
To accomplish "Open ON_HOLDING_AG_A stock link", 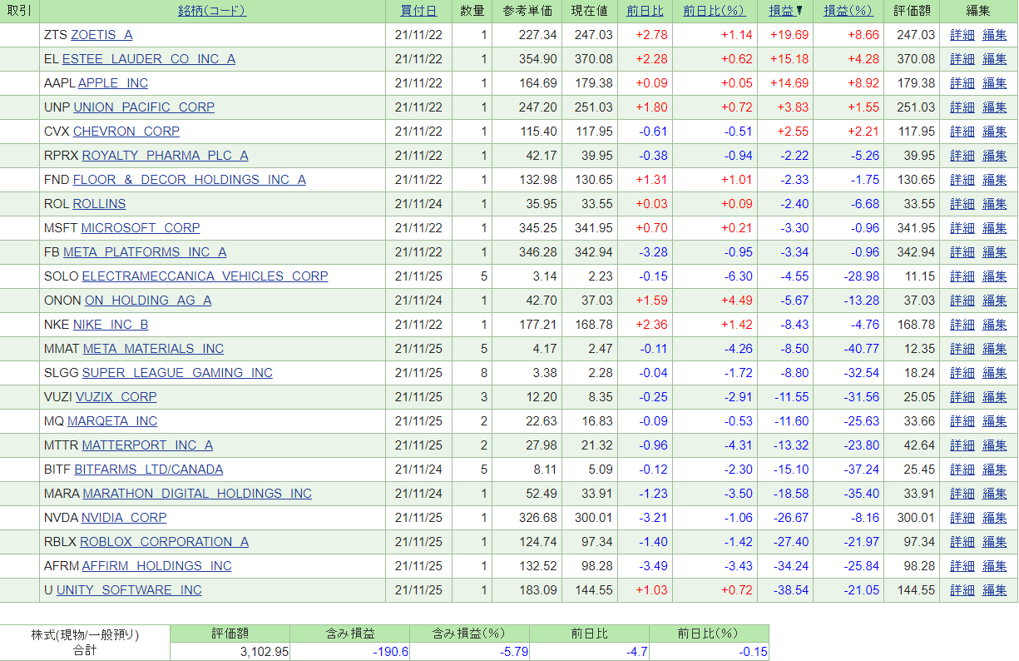I will point(148,301).
